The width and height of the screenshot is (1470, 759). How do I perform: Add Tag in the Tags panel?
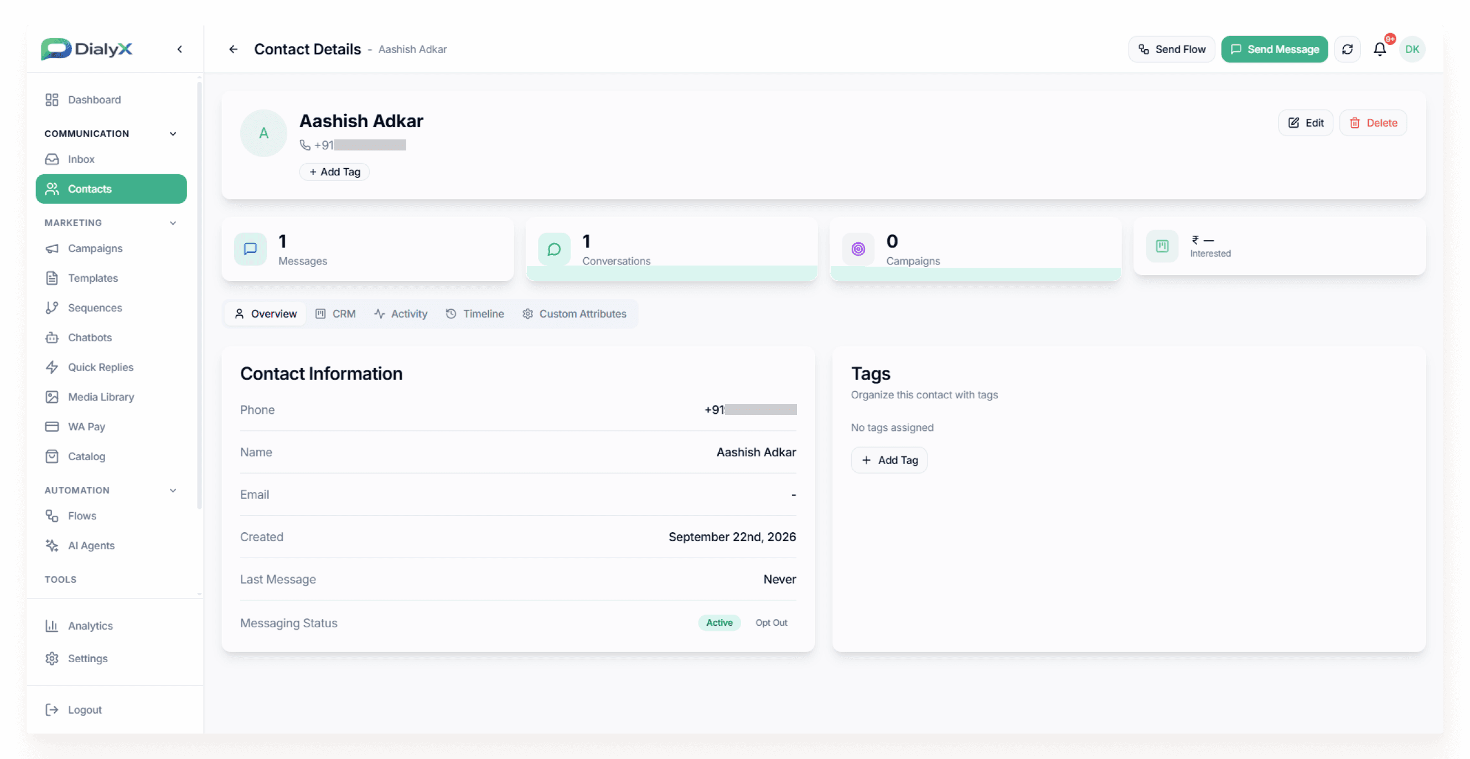[x=889, y=460]
